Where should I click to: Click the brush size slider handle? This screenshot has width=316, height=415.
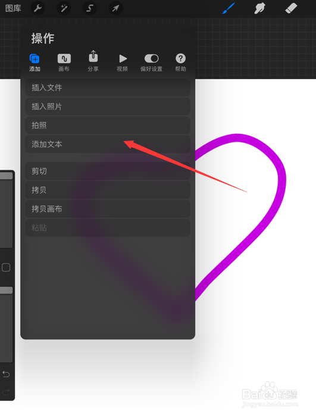[x=6, y=176]
